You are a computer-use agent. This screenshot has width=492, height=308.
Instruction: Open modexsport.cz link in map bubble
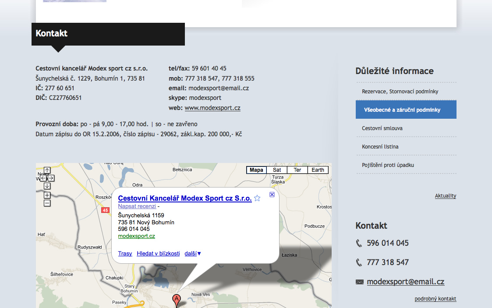(137, 236)
